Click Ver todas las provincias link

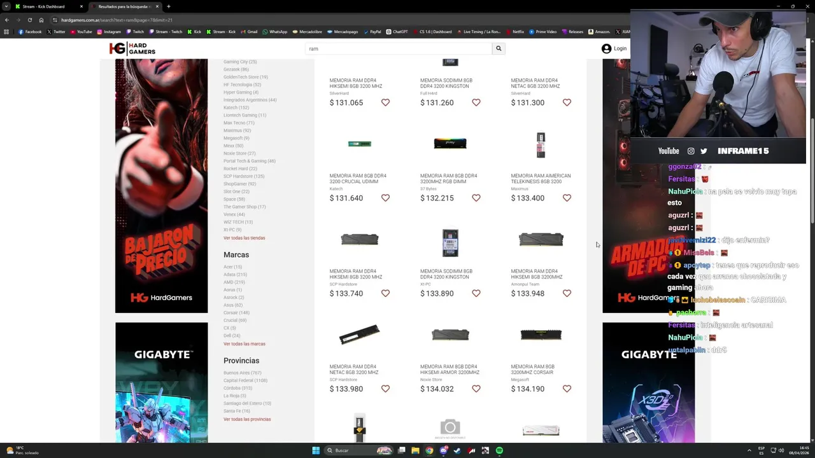(247, 419)
